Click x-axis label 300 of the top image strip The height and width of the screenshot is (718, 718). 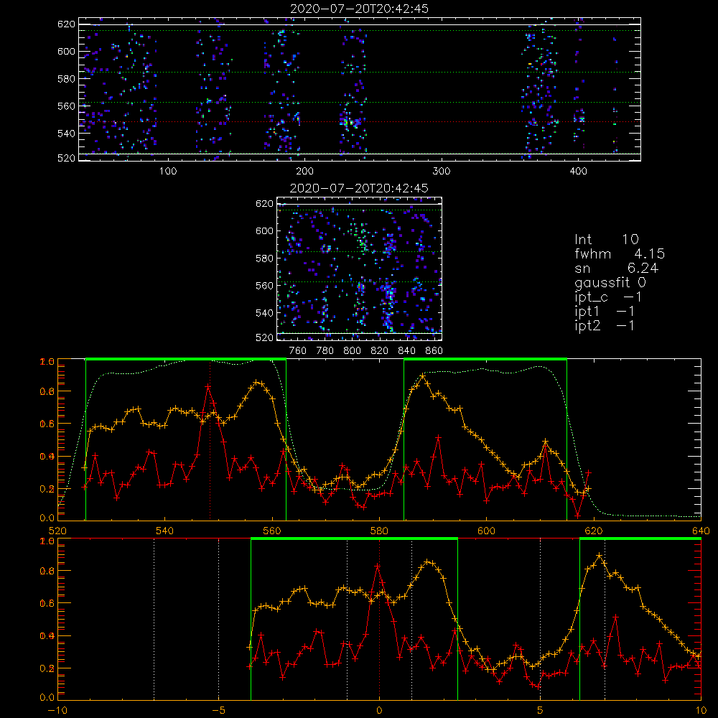point(442,172)
